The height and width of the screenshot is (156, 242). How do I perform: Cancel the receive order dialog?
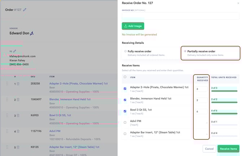pyautogui.click(x=209, y=149)
